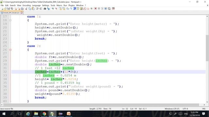Click the 'Windows (CR LF)' status entry
The width and height of the screenshot is (209, 117).
[x=172, y=109]
